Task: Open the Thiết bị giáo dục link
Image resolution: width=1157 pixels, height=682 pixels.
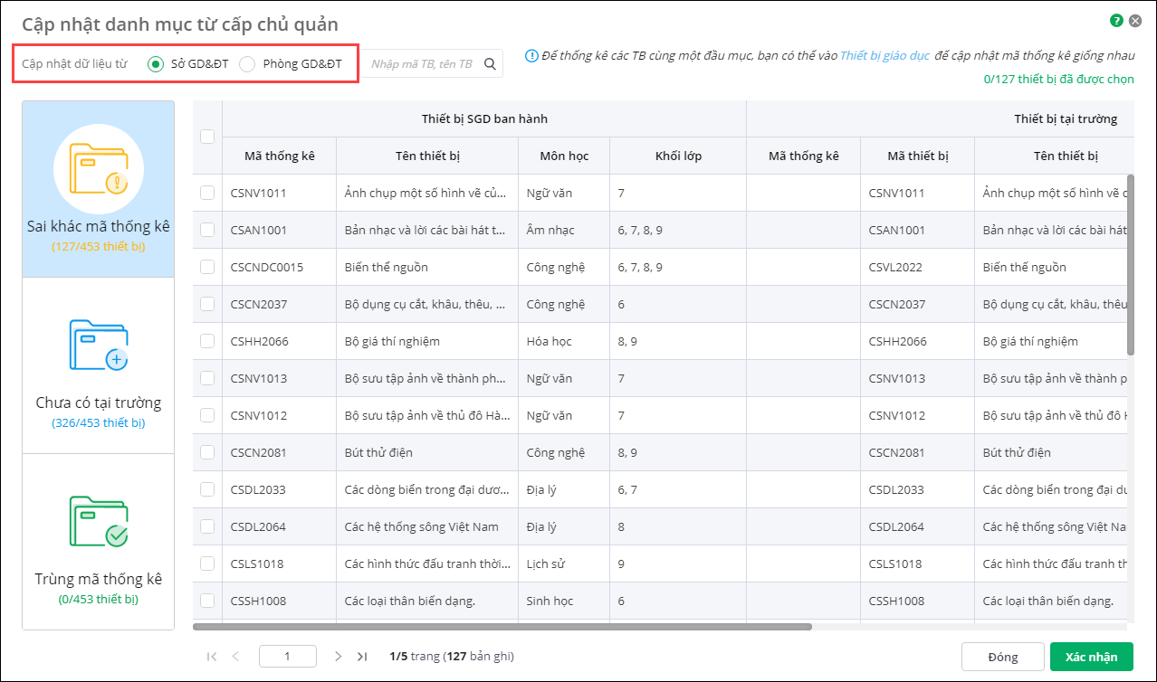Action: coord(884,56)
